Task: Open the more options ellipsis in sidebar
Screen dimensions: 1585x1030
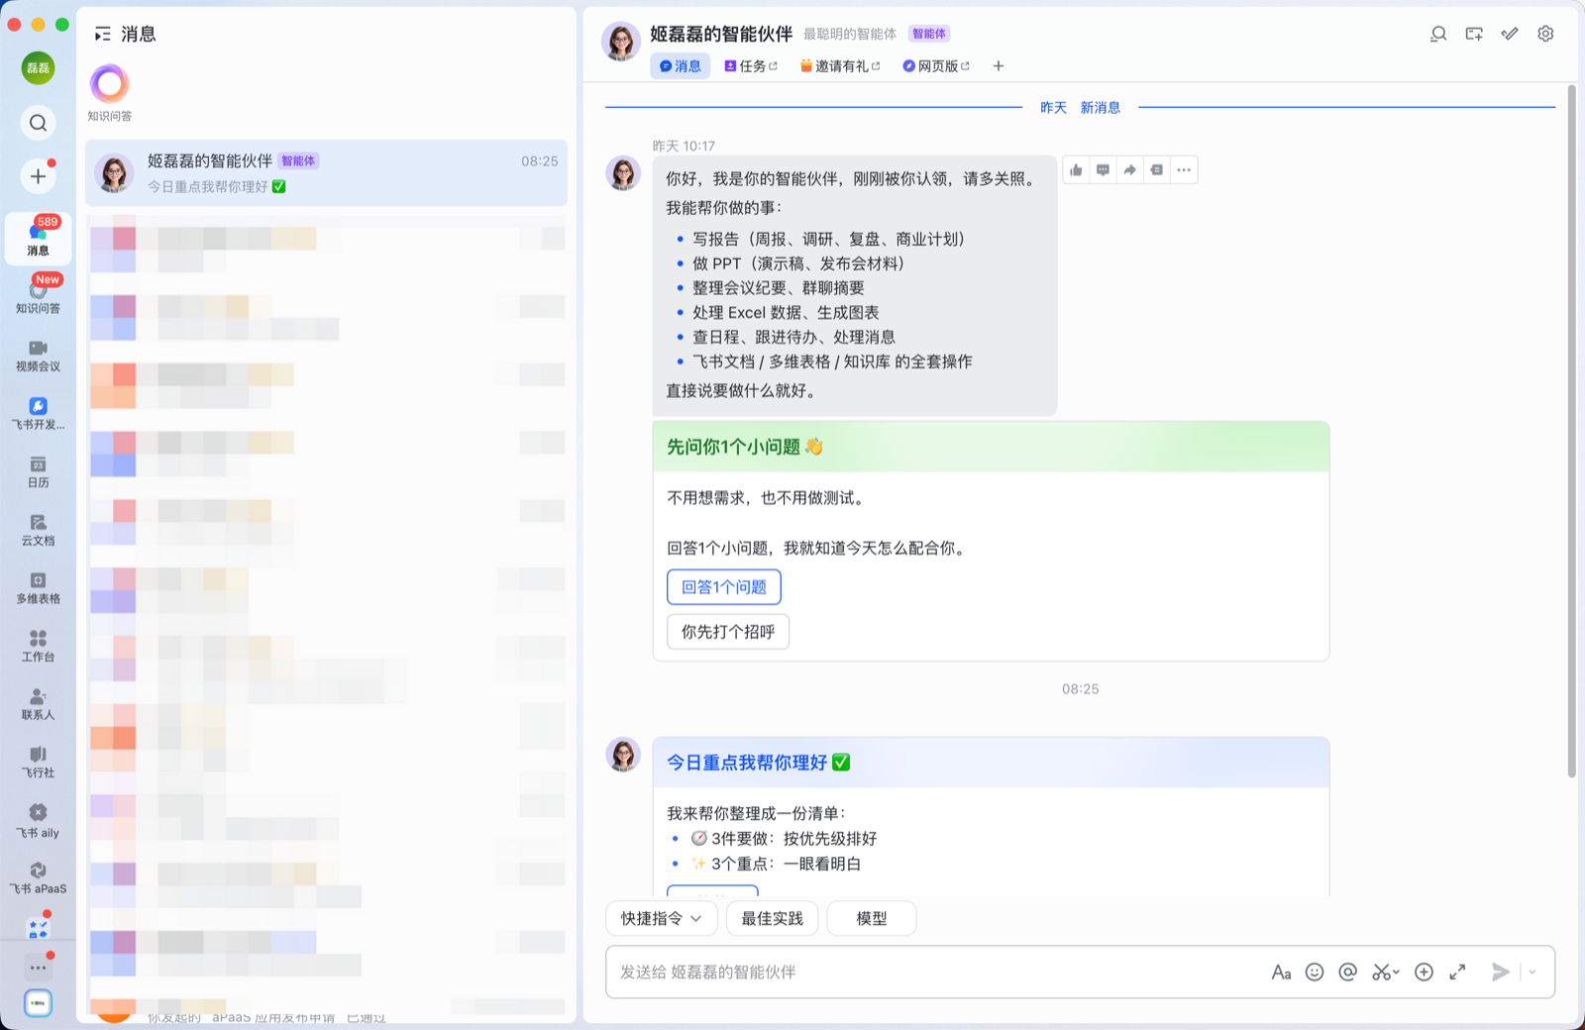Action: [x=38, y=968]
